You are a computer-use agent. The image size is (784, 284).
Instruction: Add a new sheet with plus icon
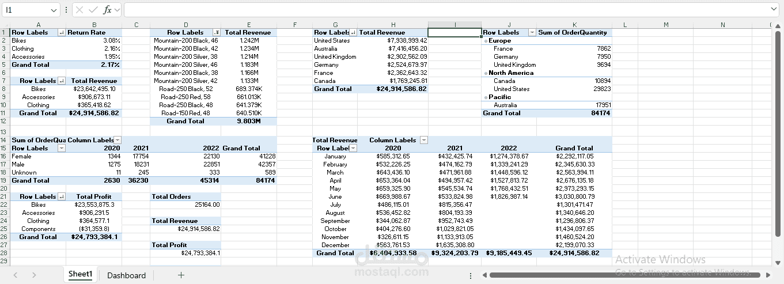pyautogui.click(x=181, y=275)
